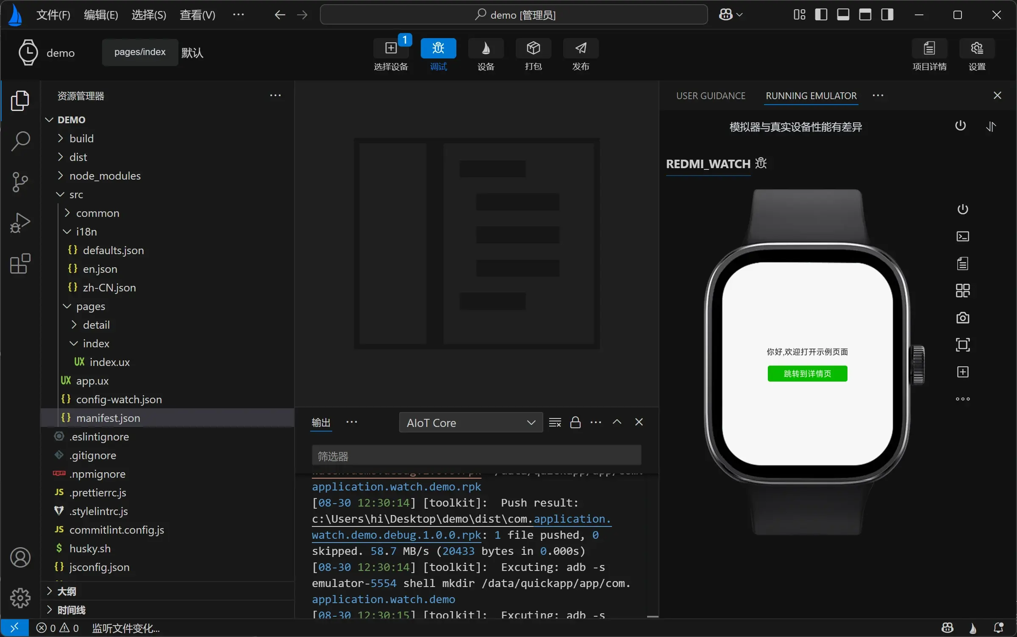The height and width of the screenshot is (637, 1017).
Task: Click the emulator fullscreen frame icon
Action: tap(963, 345)
